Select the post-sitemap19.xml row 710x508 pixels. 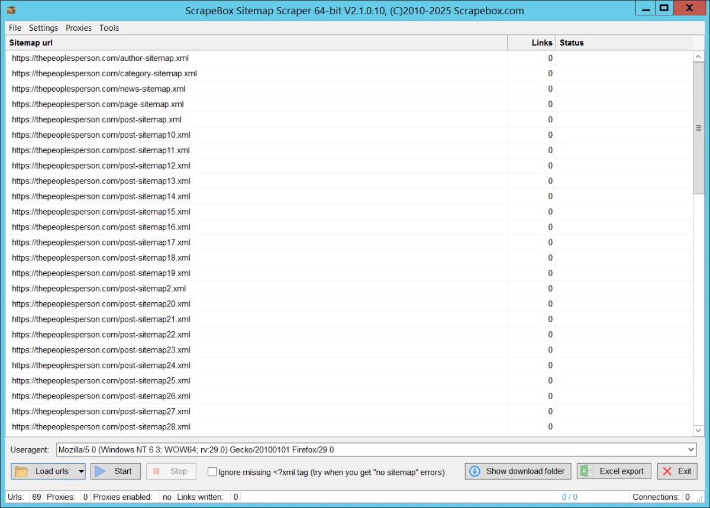349,273
